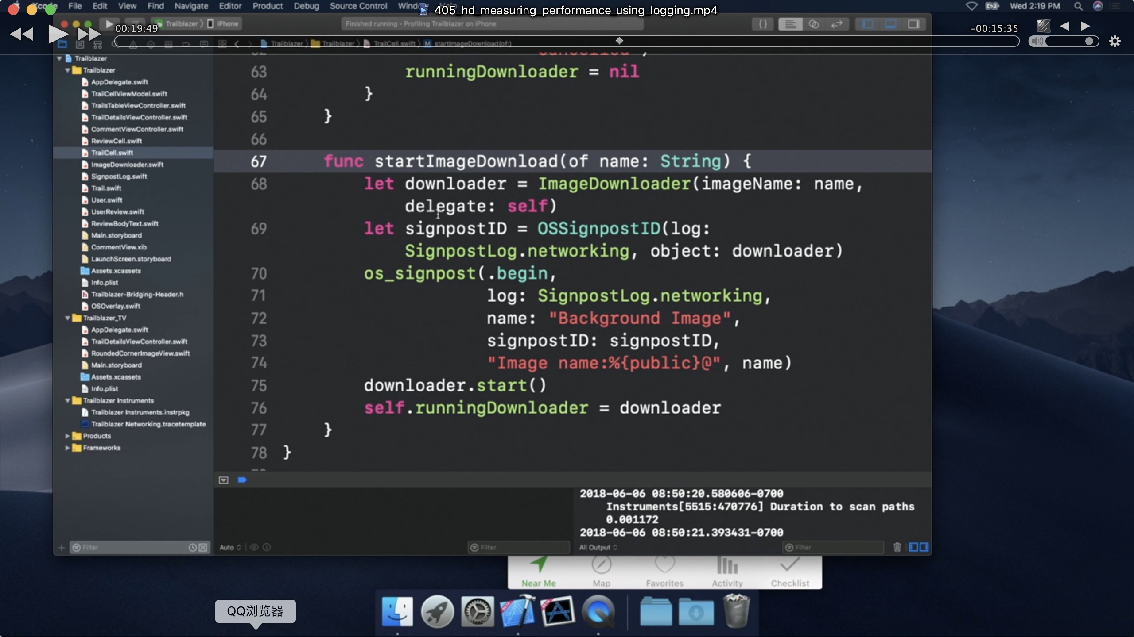Open the player settings gear
Viewport: 1134px width, 637px height.
pos(1115,42)
